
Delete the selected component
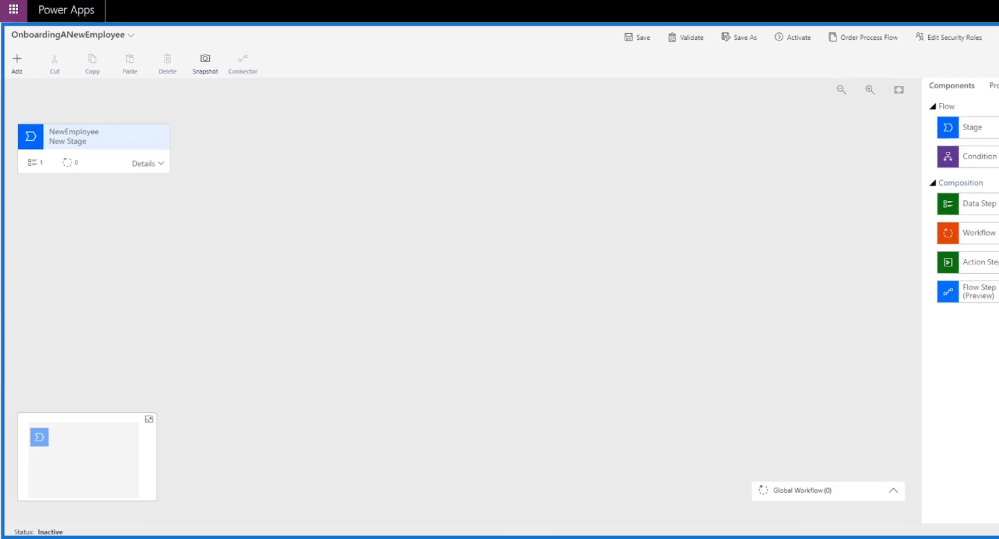[x=167, y=64]
